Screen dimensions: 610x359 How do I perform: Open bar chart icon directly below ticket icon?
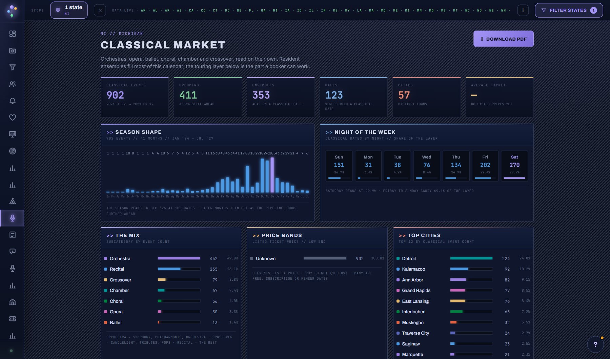(13, 335)
